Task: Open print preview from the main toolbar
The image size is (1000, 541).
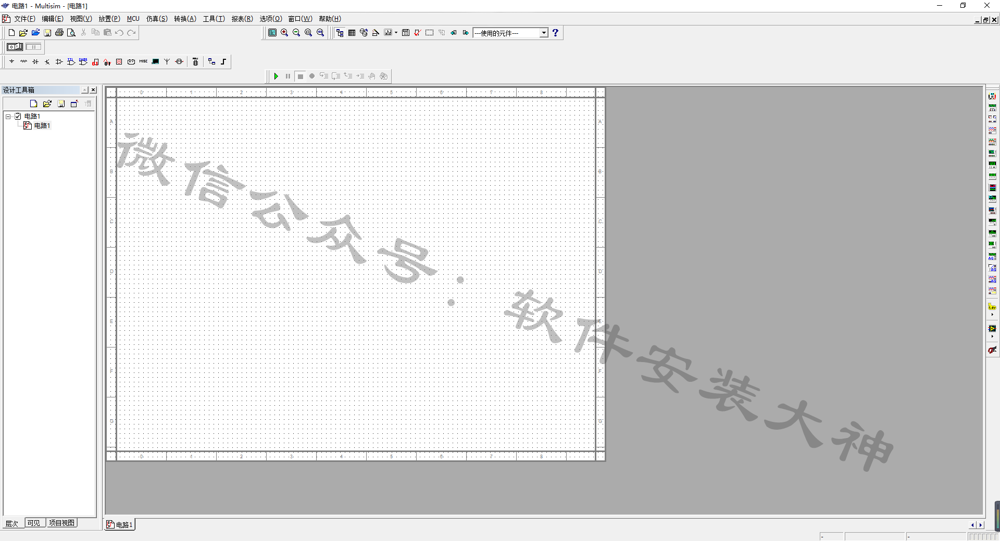Action: [x=71, y=33]
